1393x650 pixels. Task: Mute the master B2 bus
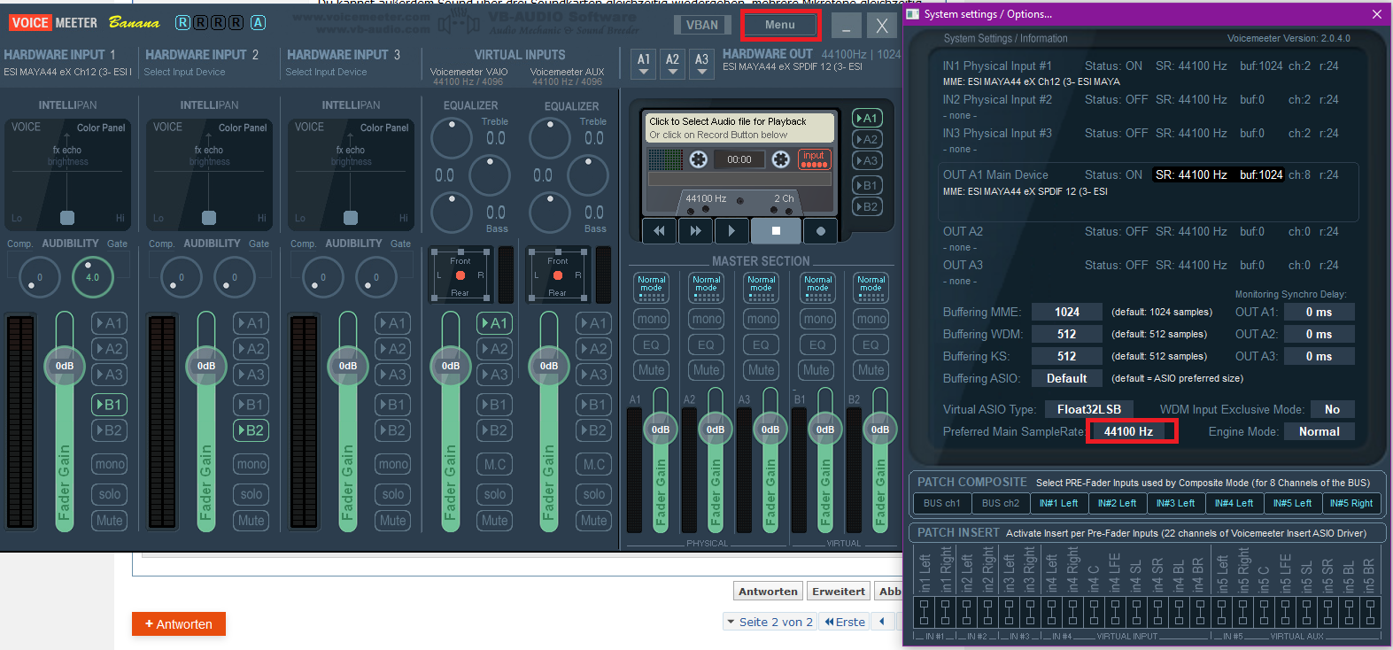(x=871, y=370)
